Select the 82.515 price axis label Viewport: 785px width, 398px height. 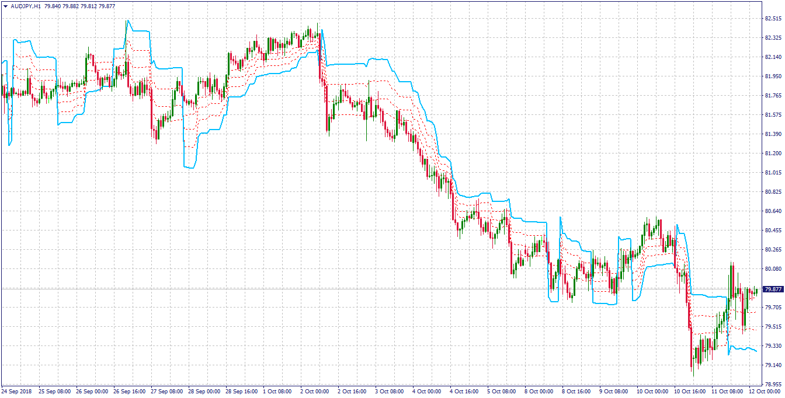coord(773,19)
